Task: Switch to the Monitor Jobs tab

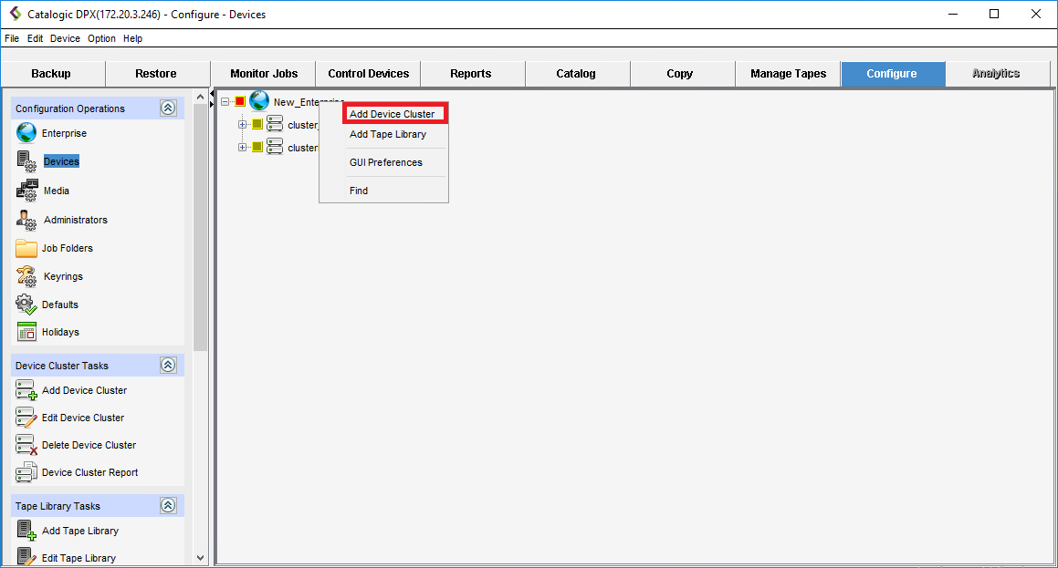Action: click(264, 74)
